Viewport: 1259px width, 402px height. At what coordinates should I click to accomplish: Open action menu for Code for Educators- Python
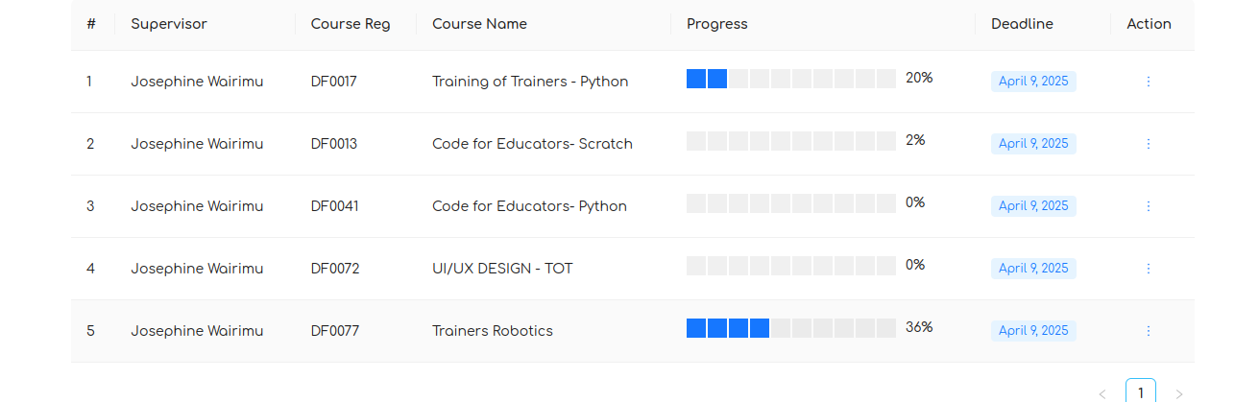(1148, 206)
